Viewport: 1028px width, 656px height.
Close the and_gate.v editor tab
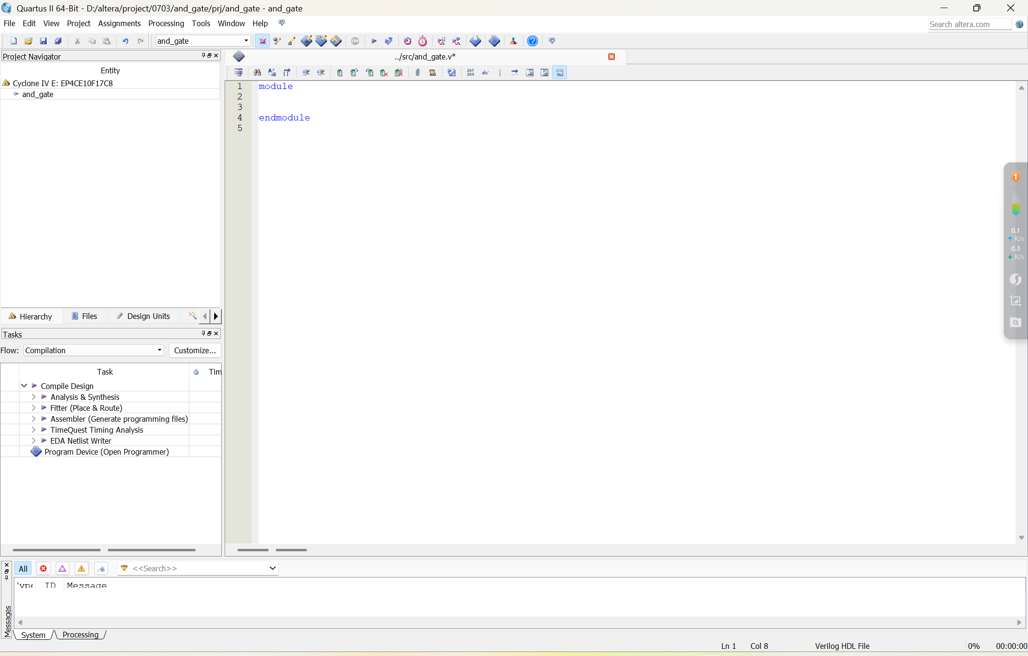pyautogui.click(x=612, y=57)
